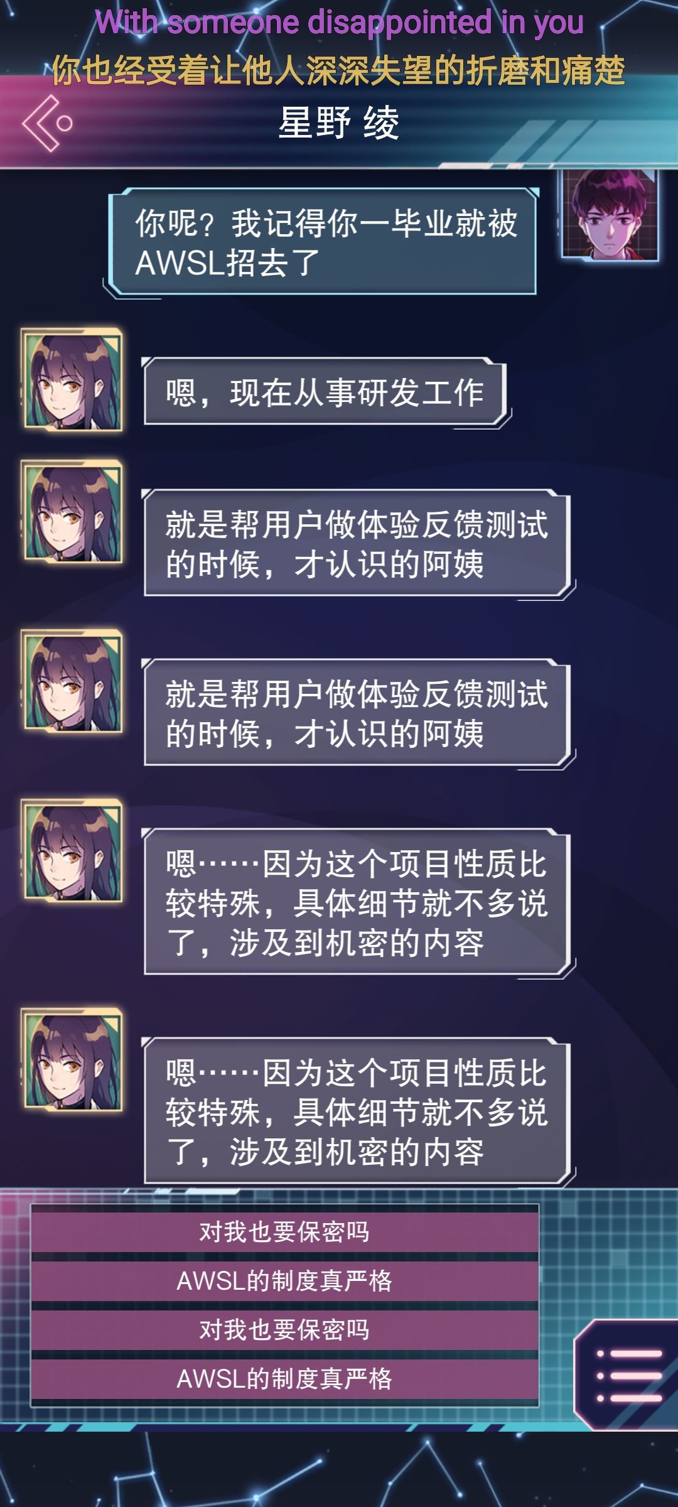Tap the 你呢？我记得你一毕业 message bubble
Screen dimensions: 678x1507
click(323, 242)
